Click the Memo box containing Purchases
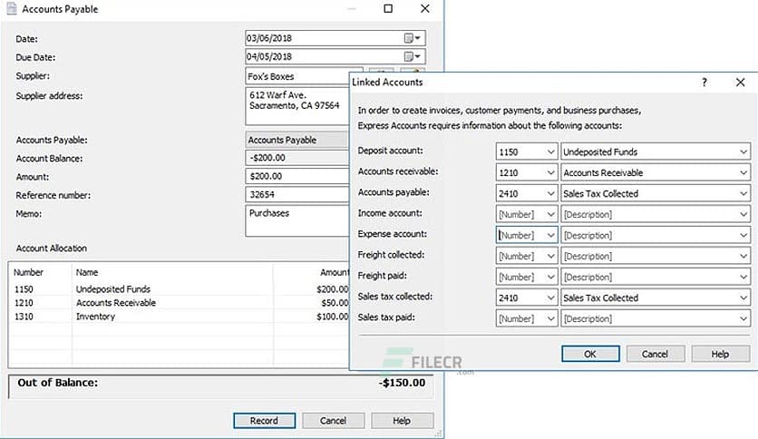 [296, 221]
